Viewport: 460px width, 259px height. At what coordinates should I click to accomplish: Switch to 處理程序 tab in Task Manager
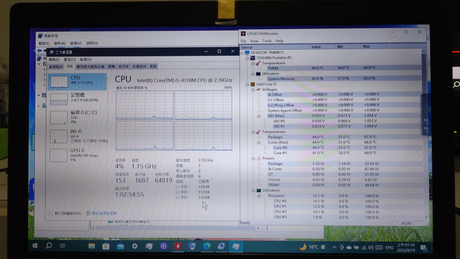(x=56, y=66)
